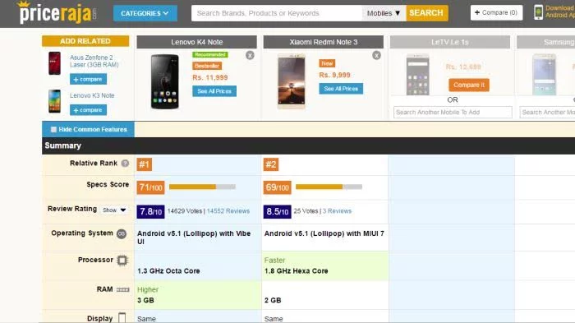Click the 7.8/10 review rating badge
This screenshot has width=575, height=323.
(150, 212)
